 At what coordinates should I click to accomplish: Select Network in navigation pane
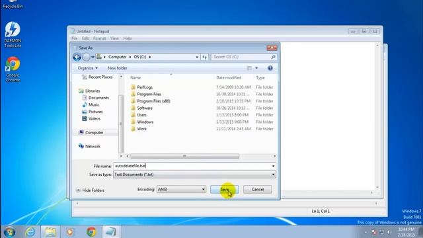[89, 146]
